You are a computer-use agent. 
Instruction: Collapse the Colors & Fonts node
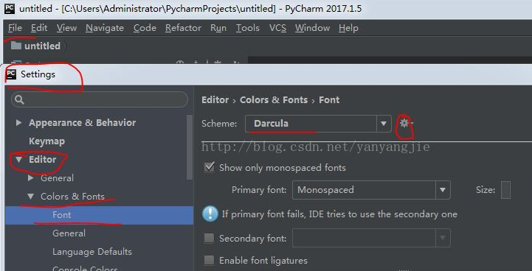click(30, 196)
